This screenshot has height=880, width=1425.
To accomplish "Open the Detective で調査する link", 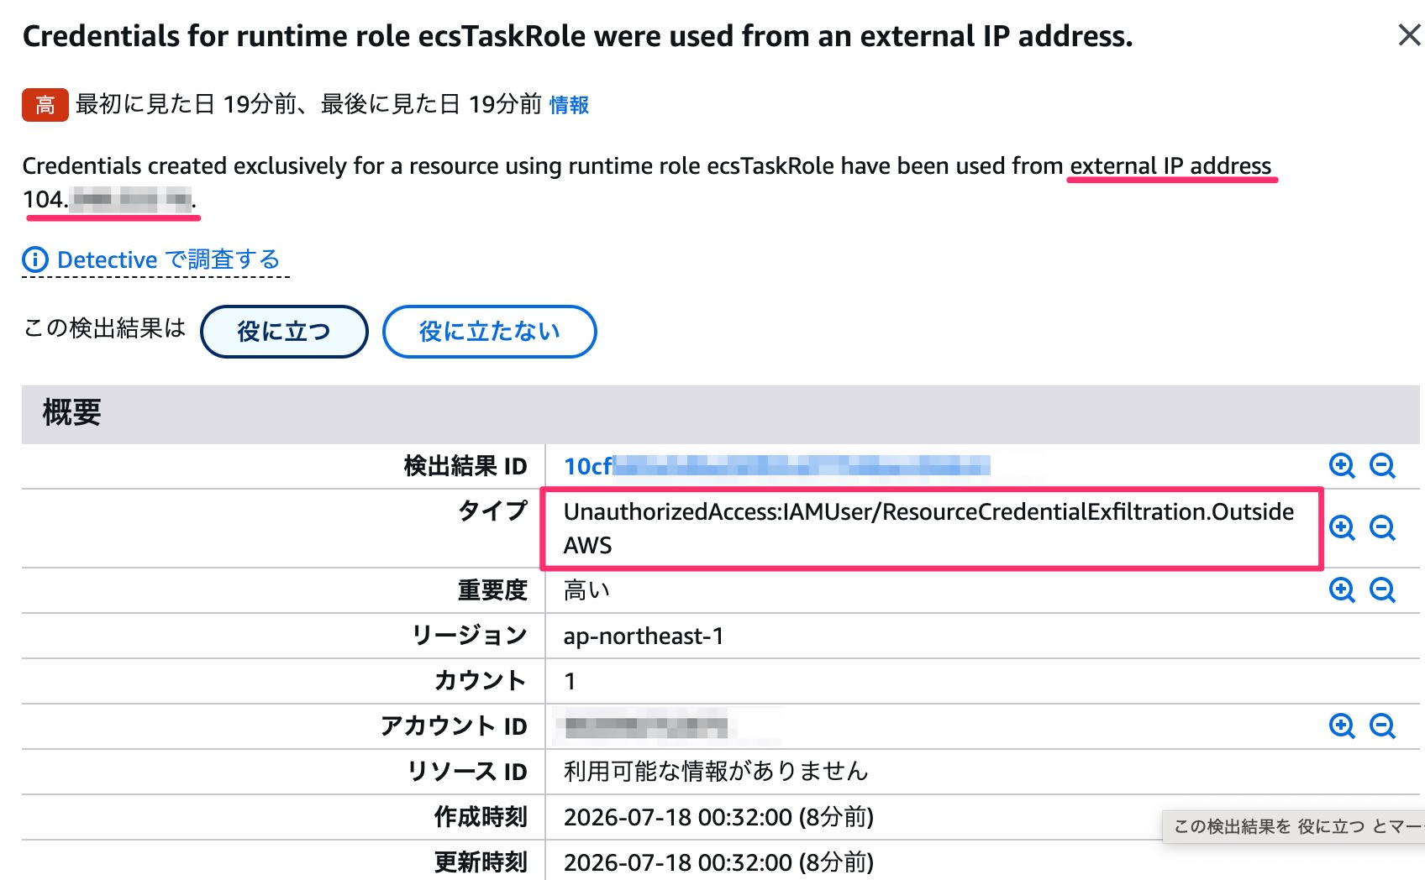I will [168, 260].
